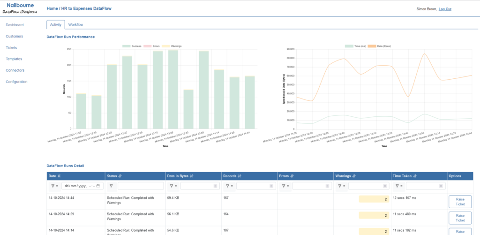Click the Log Out link
480x235 pixels.
(445, 9)
